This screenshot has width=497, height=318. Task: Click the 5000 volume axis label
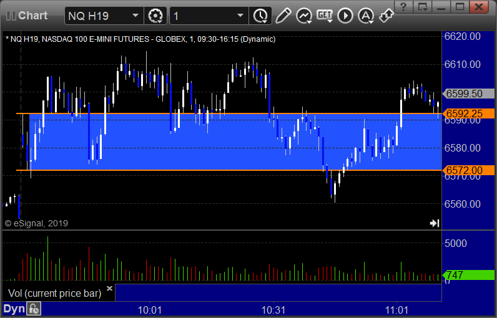455,243
